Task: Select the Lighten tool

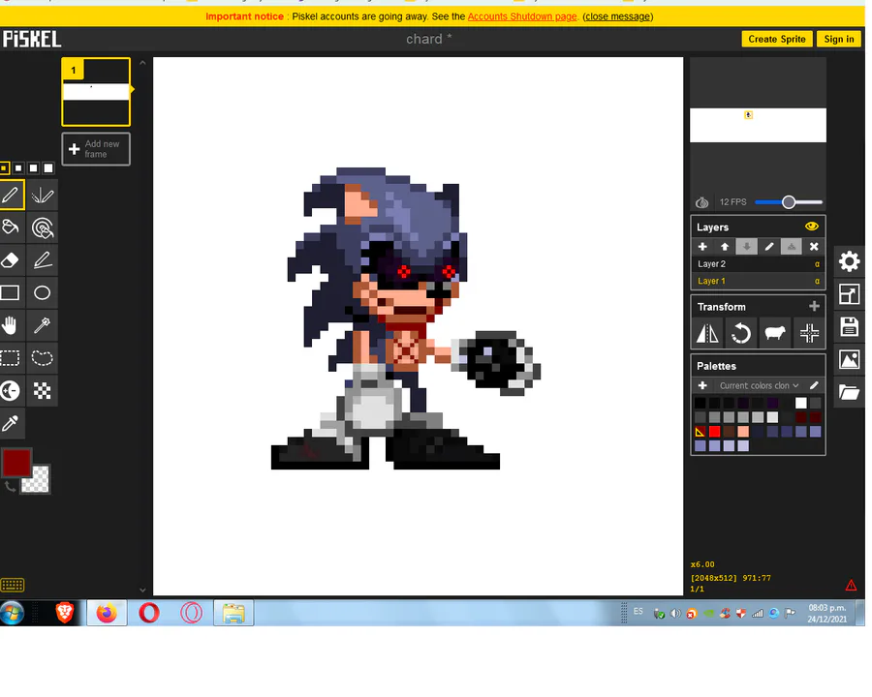Action: point(11,391)
